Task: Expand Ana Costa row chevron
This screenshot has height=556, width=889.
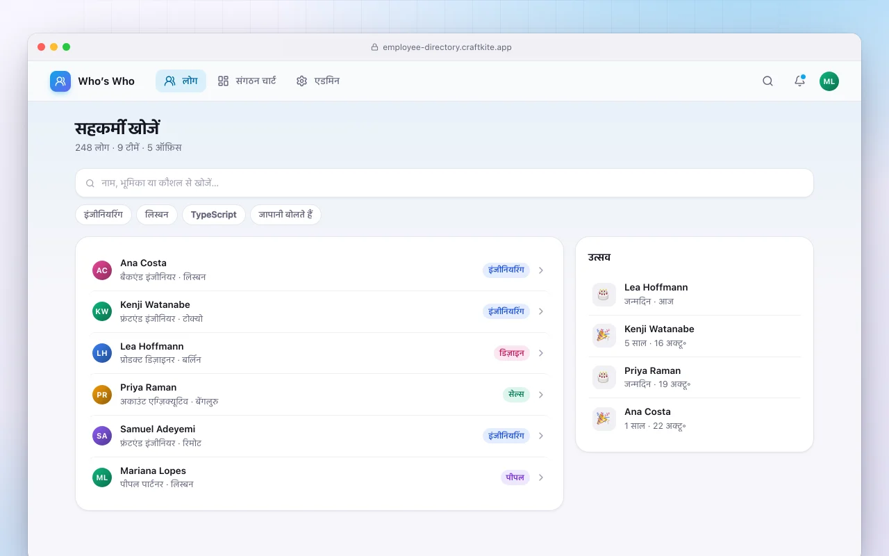Action: pos(541,270)
